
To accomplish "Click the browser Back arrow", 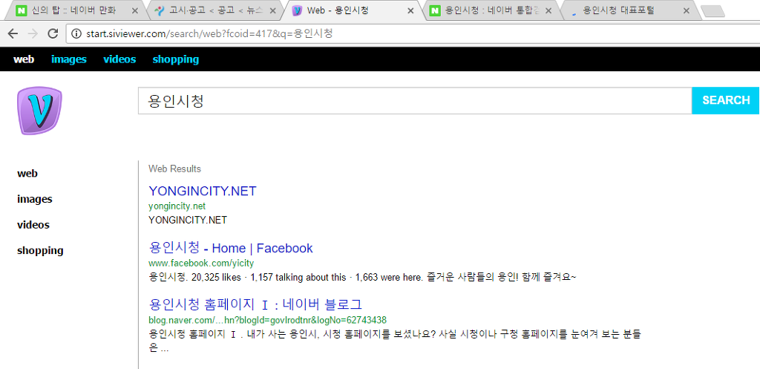I will pyautogui.click(x=13, y=33).
